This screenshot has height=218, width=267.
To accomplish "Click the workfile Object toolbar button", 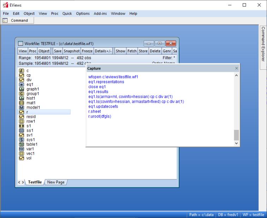I will (x=44, y=51).
